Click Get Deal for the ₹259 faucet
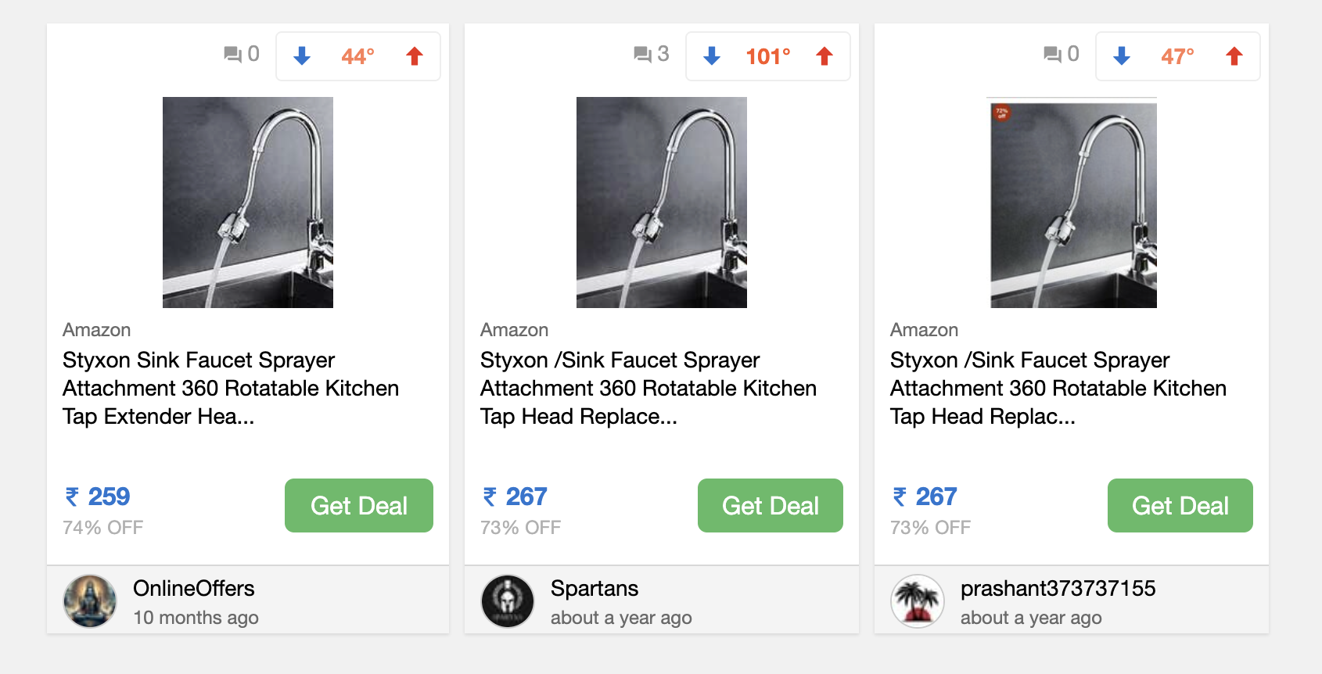 tap(359, 506)
